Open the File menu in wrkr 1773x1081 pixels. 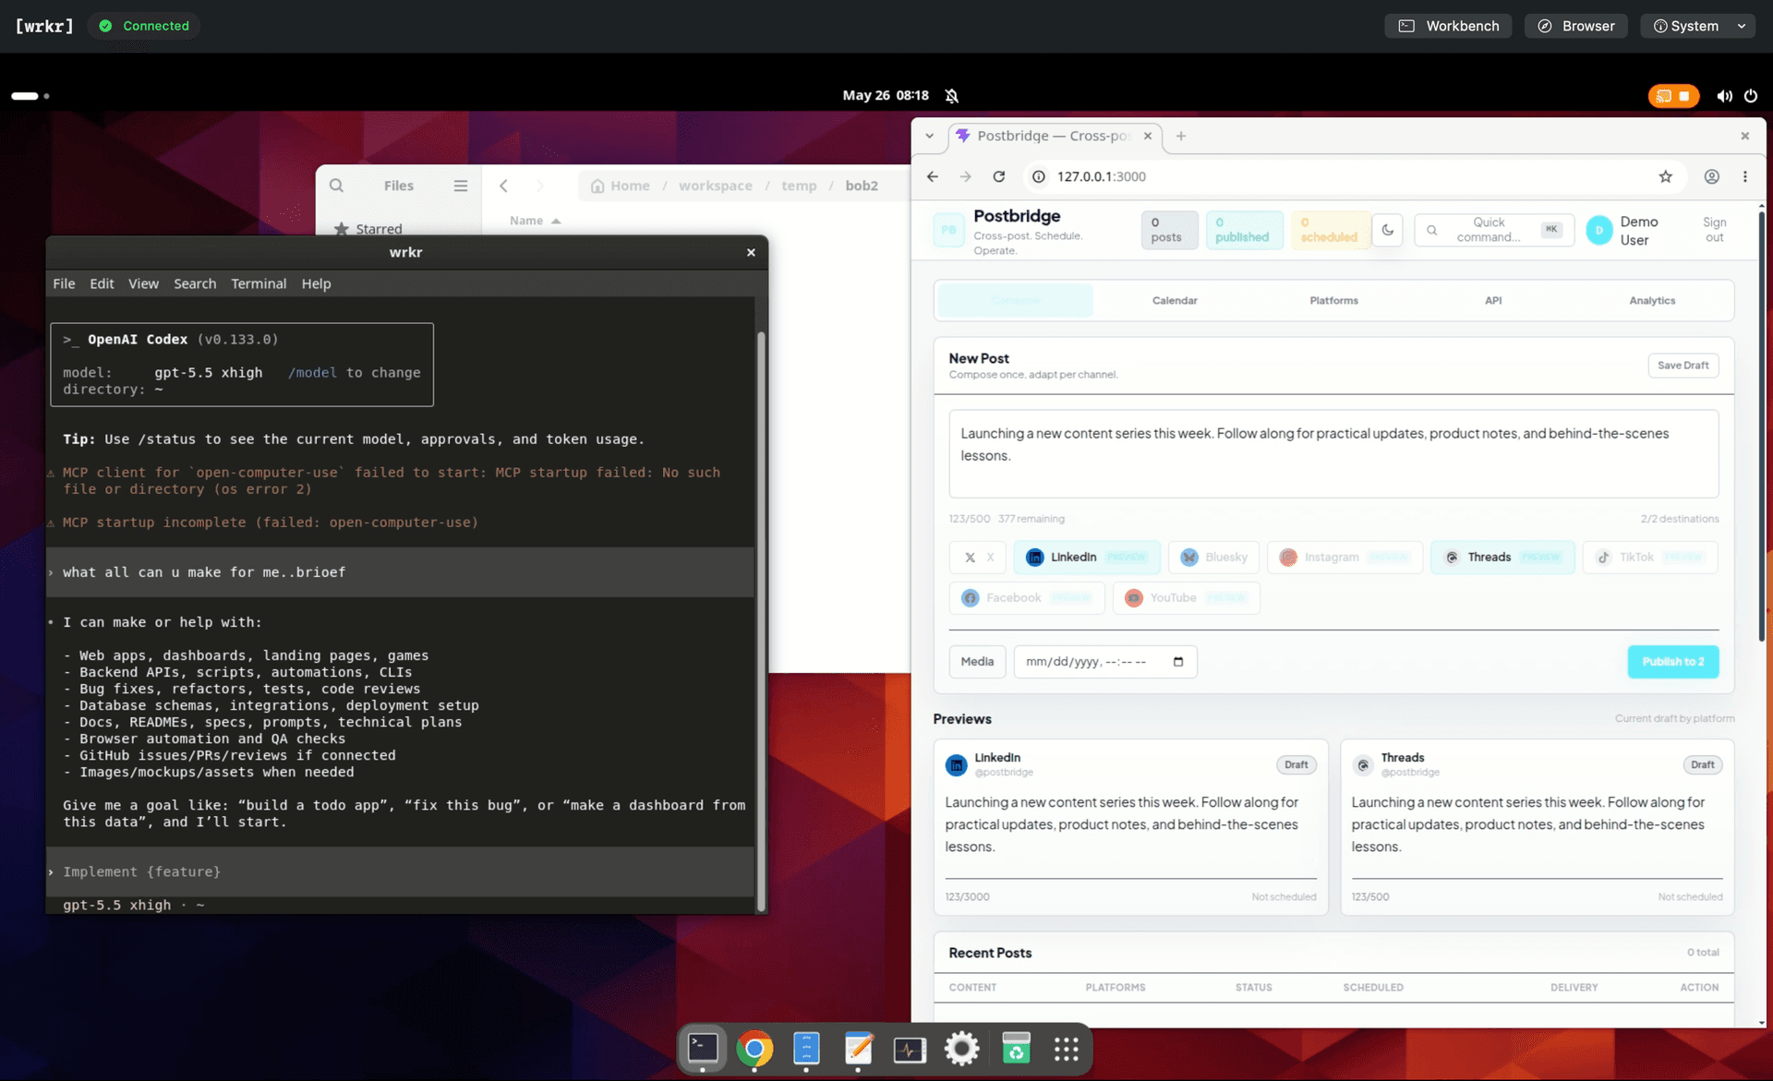pos(64,284)
